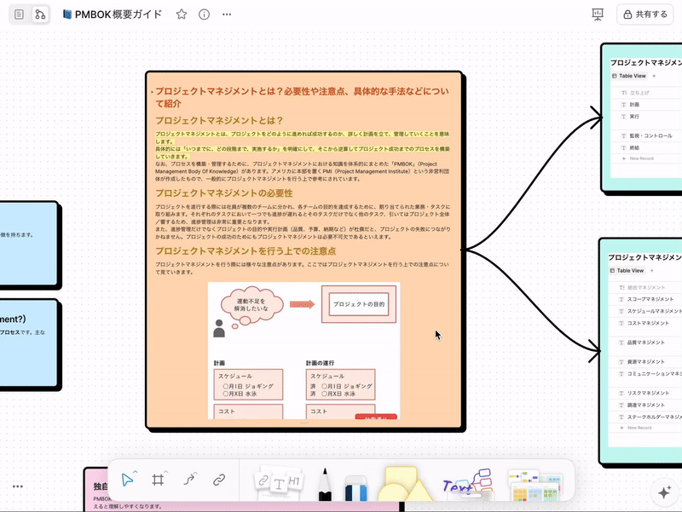Switch to document view mode
This screenshot has height=512, width=682.
(x=19, y=14)
